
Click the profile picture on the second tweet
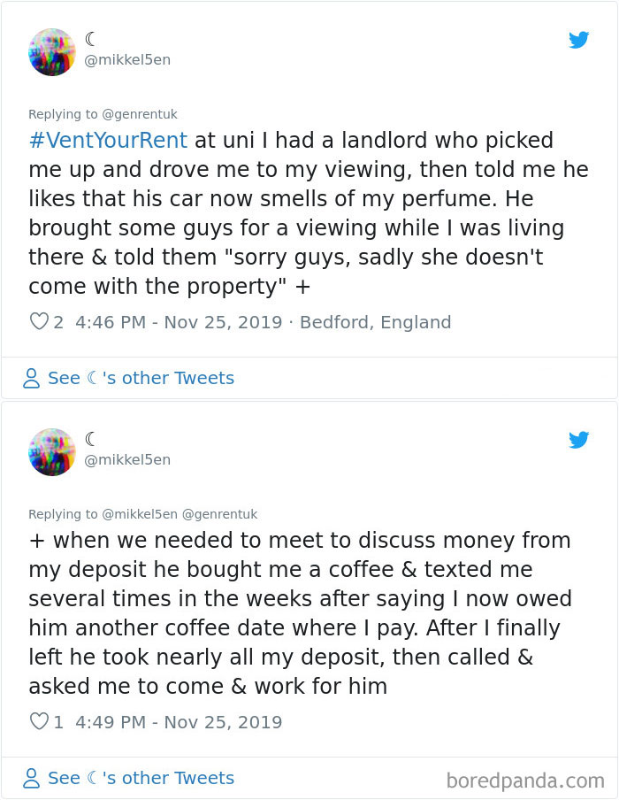tap(52, 451)
